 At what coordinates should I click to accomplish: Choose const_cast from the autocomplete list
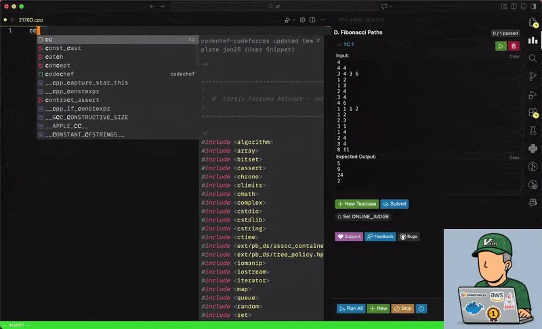[63, 48]
